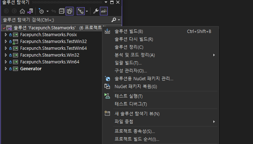Click the solution file icon

pyautogui.click(x=9, y=28)
